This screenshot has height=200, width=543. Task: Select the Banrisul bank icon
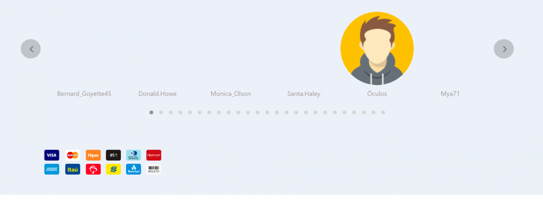coord(133,169)
